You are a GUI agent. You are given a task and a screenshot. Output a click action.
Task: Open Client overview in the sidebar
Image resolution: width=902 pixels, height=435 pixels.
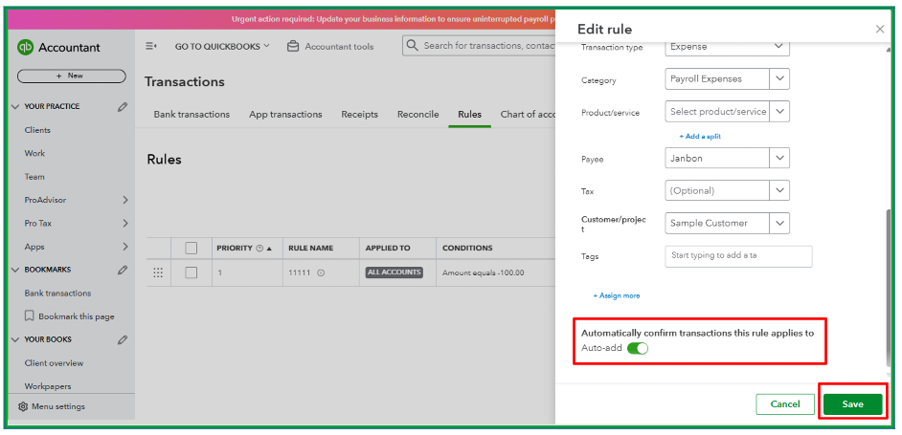tap(54, 363)
